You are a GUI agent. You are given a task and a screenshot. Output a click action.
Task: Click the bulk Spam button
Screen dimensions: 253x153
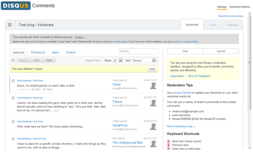[x=36, y=60]
